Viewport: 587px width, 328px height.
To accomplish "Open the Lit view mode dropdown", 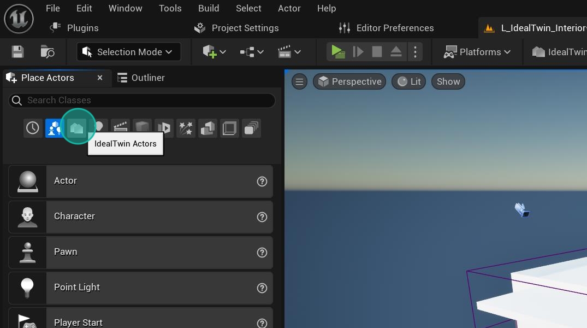I will point(409,81).
